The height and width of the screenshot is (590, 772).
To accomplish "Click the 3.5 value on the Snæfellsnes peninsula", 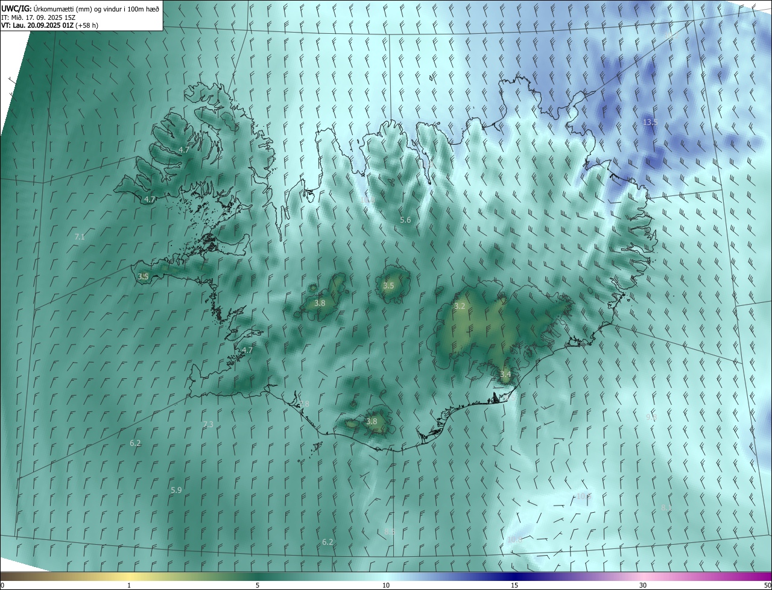I will [x=143, y=277].
